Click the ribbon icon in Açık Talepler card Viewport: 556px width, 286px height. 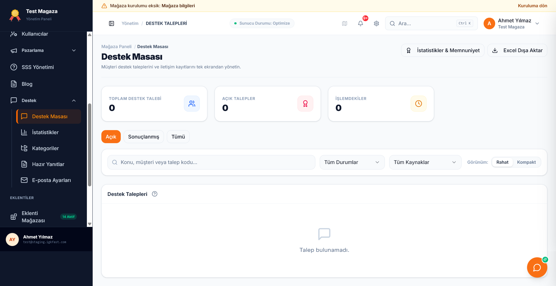(x=305, y=103)
